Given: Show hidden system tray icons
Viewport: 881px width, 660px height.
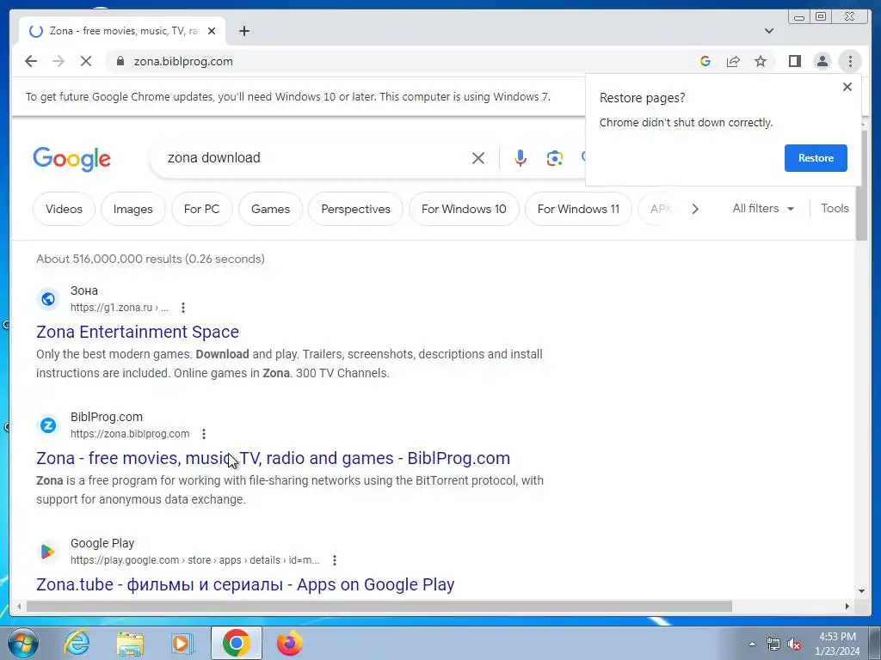Looking at the screenshot, I should 752,644.
